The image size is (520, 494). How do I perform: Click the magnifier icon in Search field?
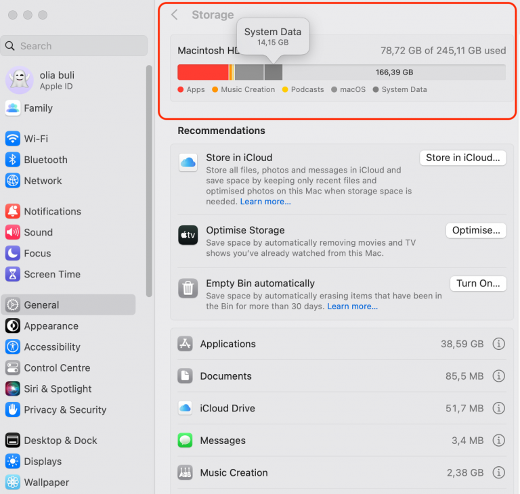(x=10, y=46)
